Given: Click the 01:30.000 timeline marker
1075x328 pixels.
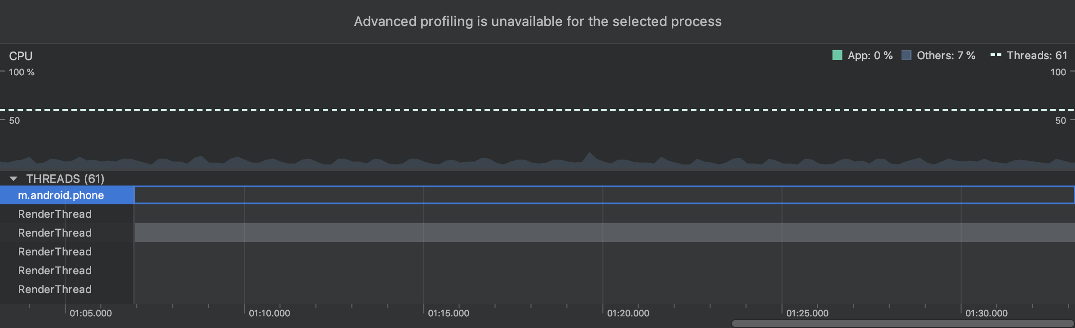Looking at the screenshot, I should coord(987,313).
